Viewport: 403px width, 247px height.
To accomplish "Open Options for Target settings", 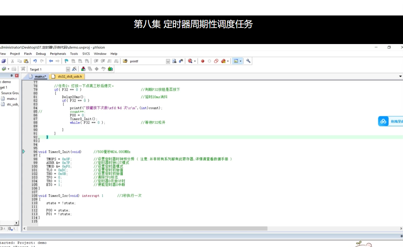I will click(x=74, y=69).
